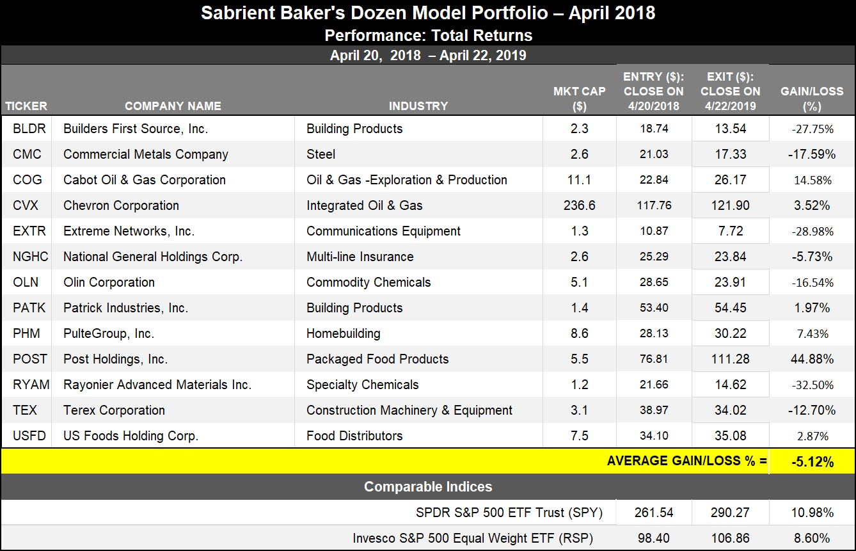The height and width of the screenshot is (551, 856).
Task: Click Oil & Gas -Exploration & Production cell
Action: 407,180
